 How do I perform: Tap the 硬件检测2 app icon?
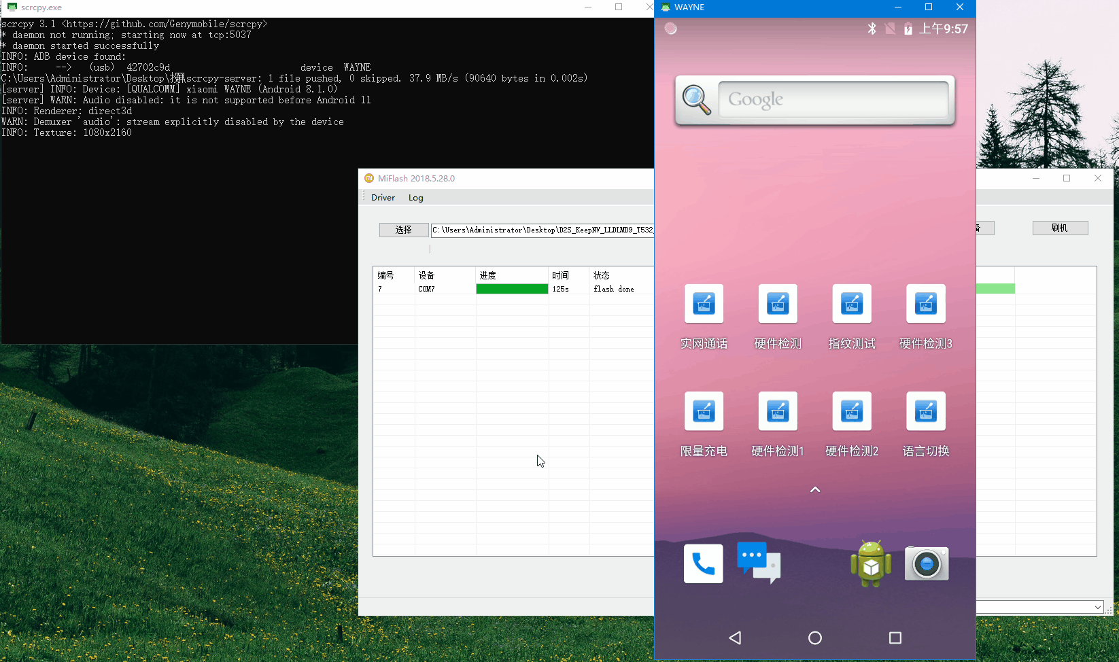coord(852,411)
